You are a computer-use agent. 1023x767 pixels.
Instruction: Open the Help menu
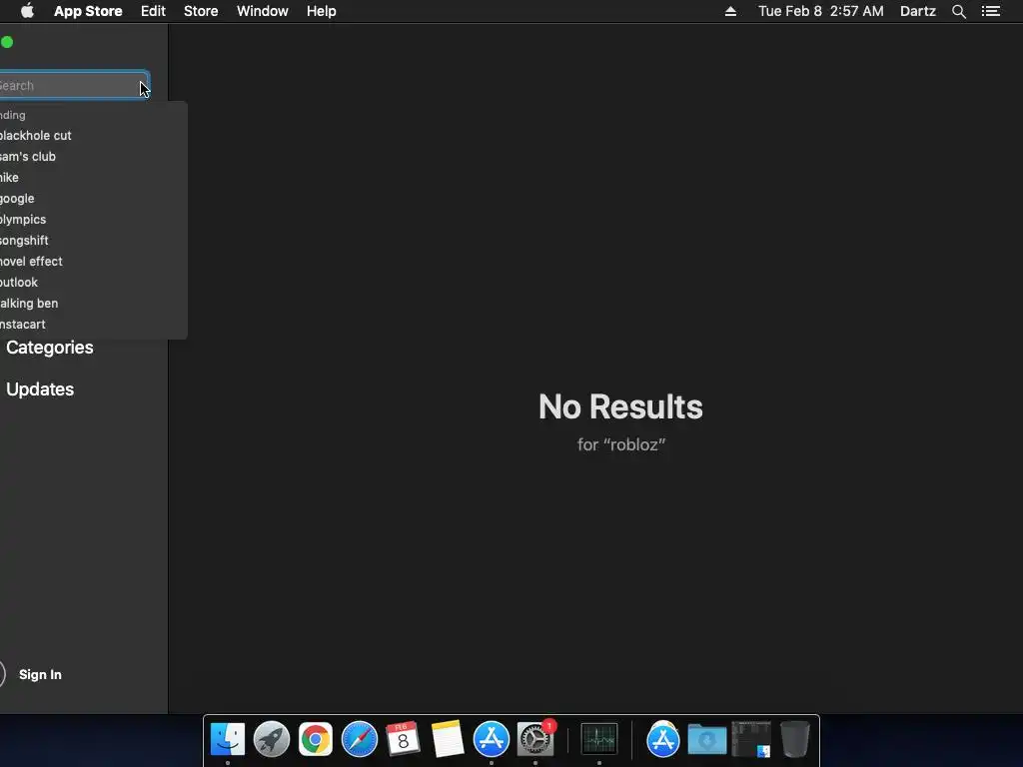click(322, 11)
